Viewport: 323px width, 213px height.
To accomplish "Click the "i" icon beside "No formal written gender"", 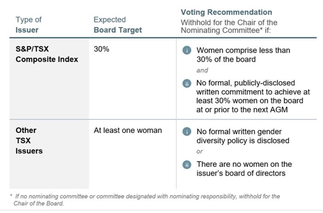I will (186, 131).
